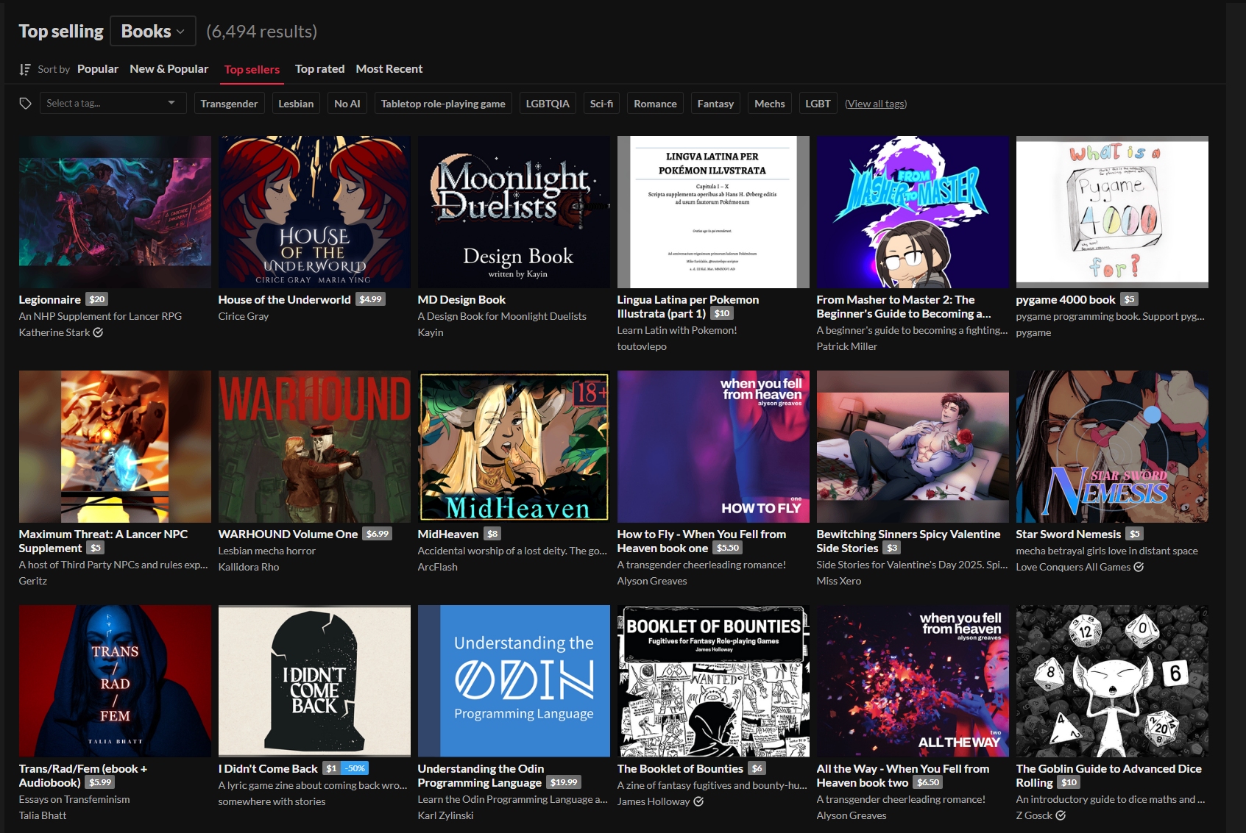The image size is (1246, 833).
Task: Click verified badge beside Love Conquers All Games
Action: pos(1139,567)
